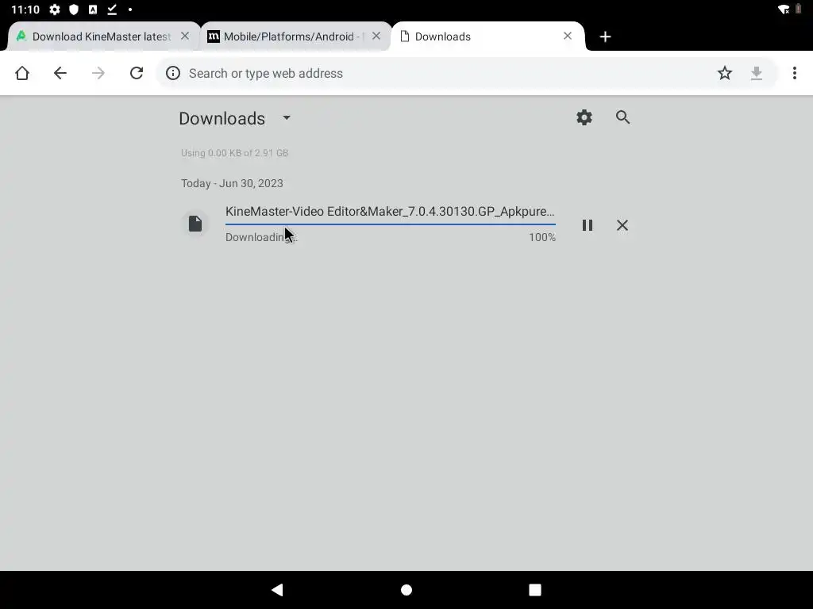Screen dimensions: 813x609
Task: Close the Mobile/Platforms/Android tab
Action: point(376,36)
